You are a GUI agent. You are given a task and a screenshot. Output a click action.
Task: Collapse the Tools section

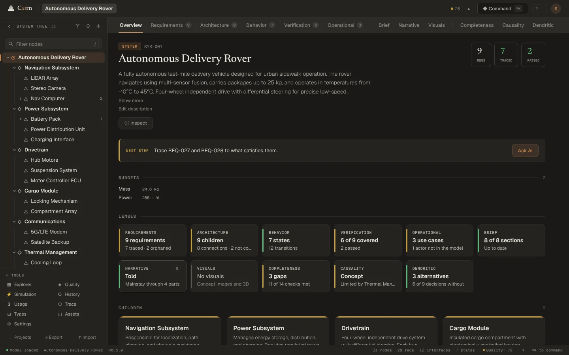(x=15, y=275)
